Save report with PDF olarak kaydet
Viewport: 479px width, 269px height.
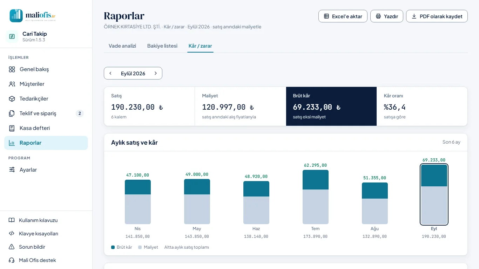point(437,16)
